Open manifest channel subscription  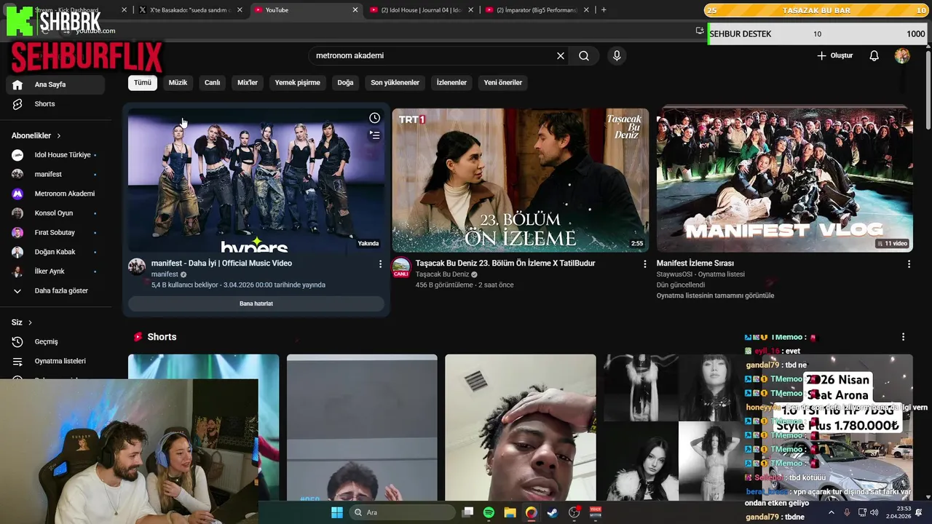55,174
